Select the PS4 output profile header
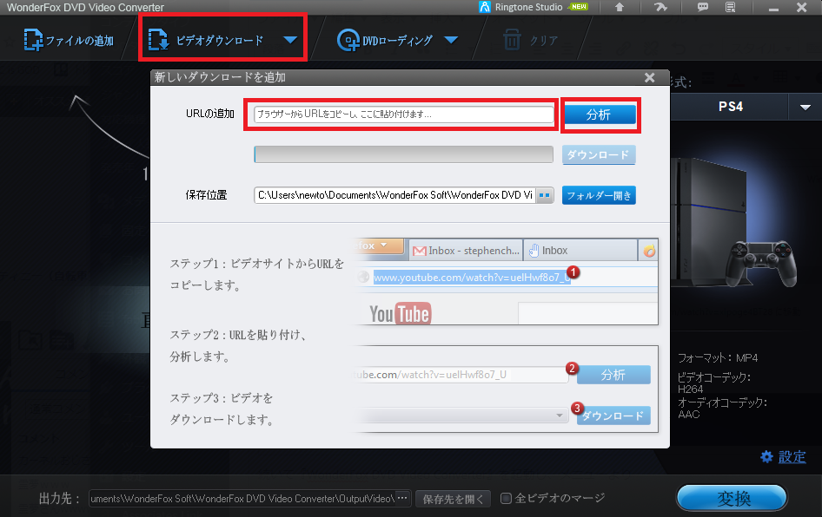This screenshot has height=517, width=822. [x=730, y=107]
